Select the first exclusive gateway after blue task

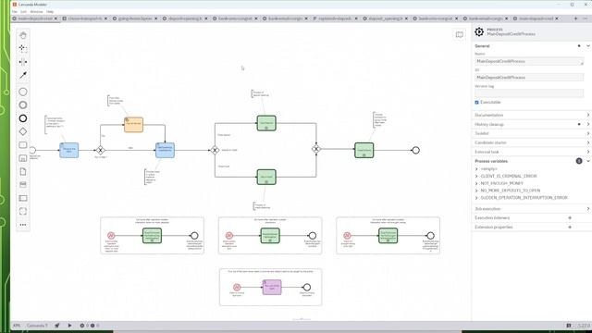(x=100, y=150)
